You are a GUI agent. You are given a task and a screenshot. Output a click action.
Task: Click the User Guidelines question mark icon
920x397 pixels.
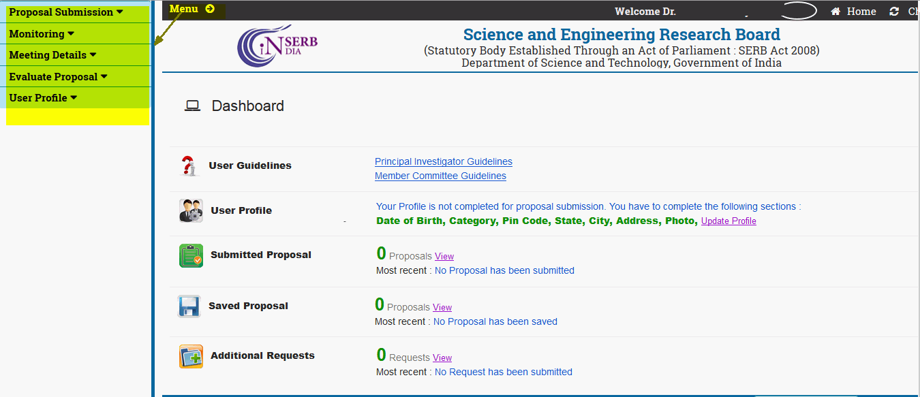[x=189, y=165]
